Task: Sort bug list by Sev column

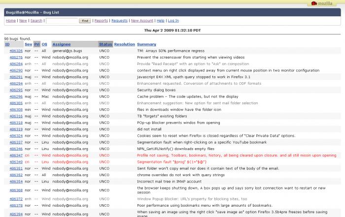Action: pyautogui.click(x=29, y=44)
